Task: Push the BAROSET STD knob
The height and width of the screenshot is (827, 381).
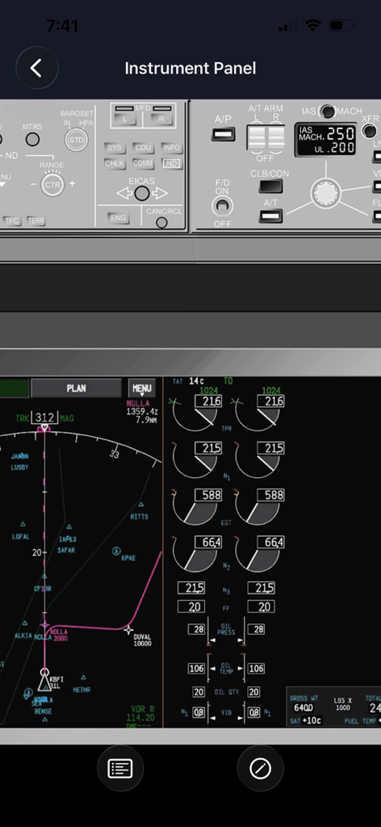Action: pos(77,141)
